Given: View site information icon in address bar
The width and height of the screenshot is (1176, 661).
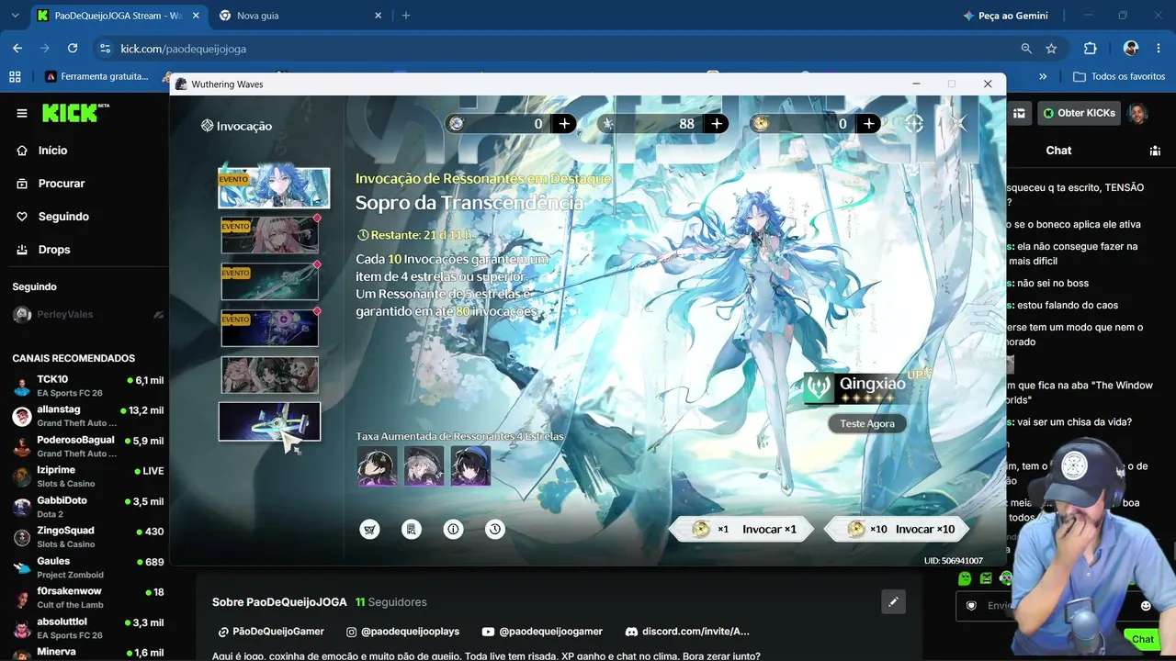Looking at the screenshot, I should point(105,49).
